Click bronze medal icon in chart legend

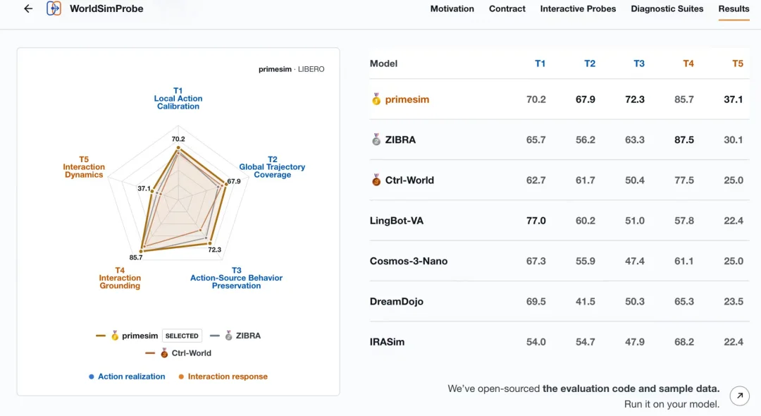164,353
